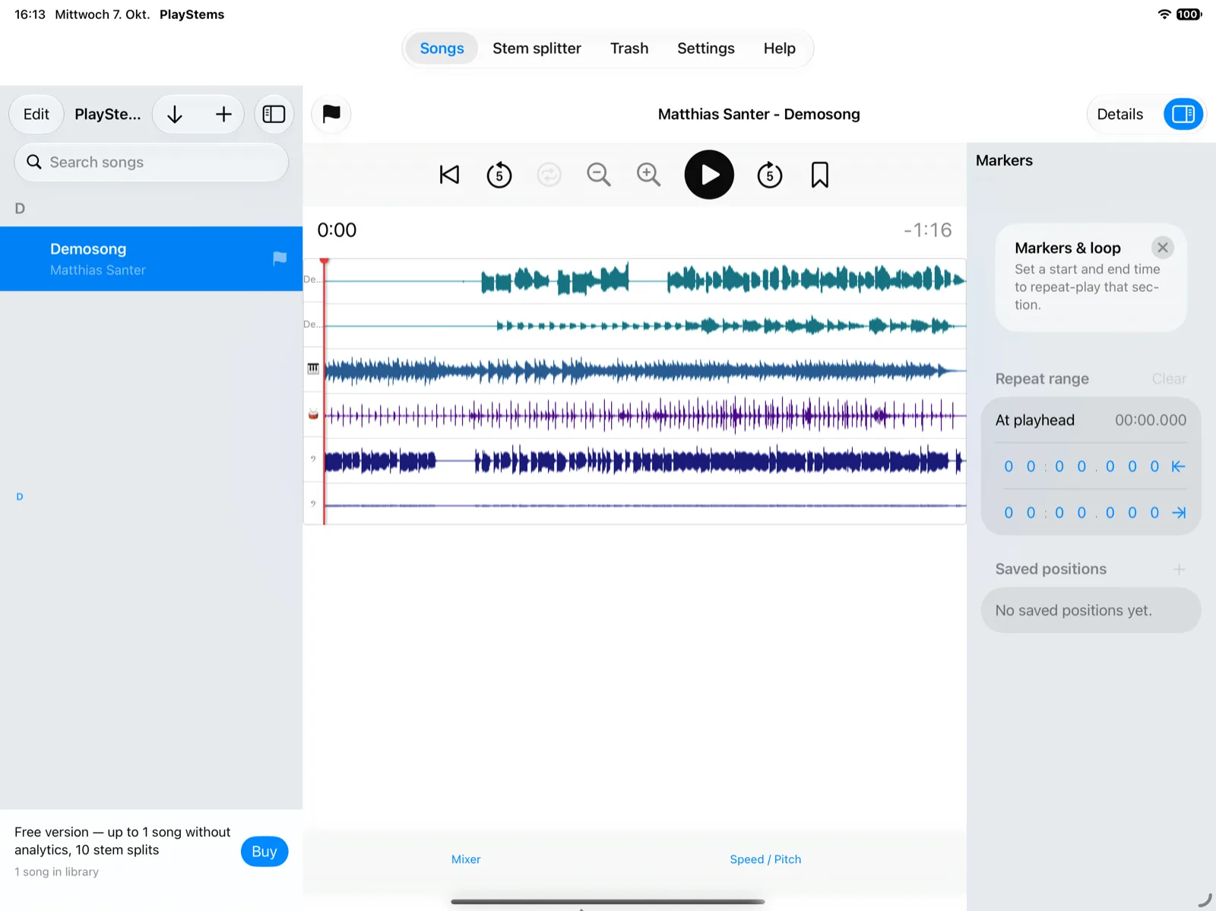
Task: Set loop end to the playhead
Action: click(x=1179, y=513)
